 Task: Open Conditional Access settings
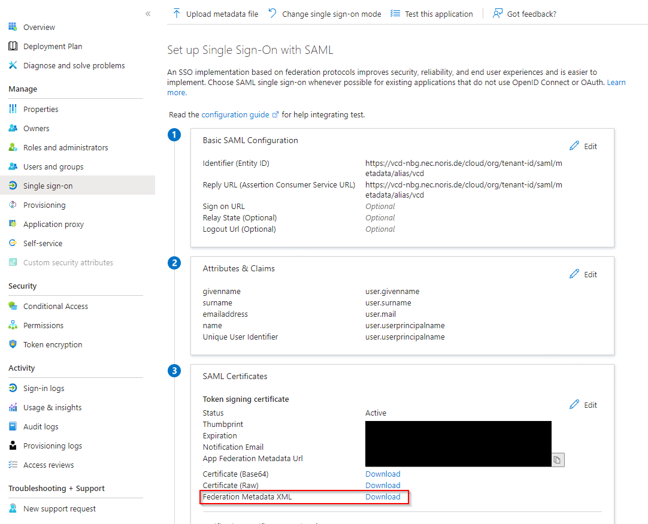[x=56, y=306]
